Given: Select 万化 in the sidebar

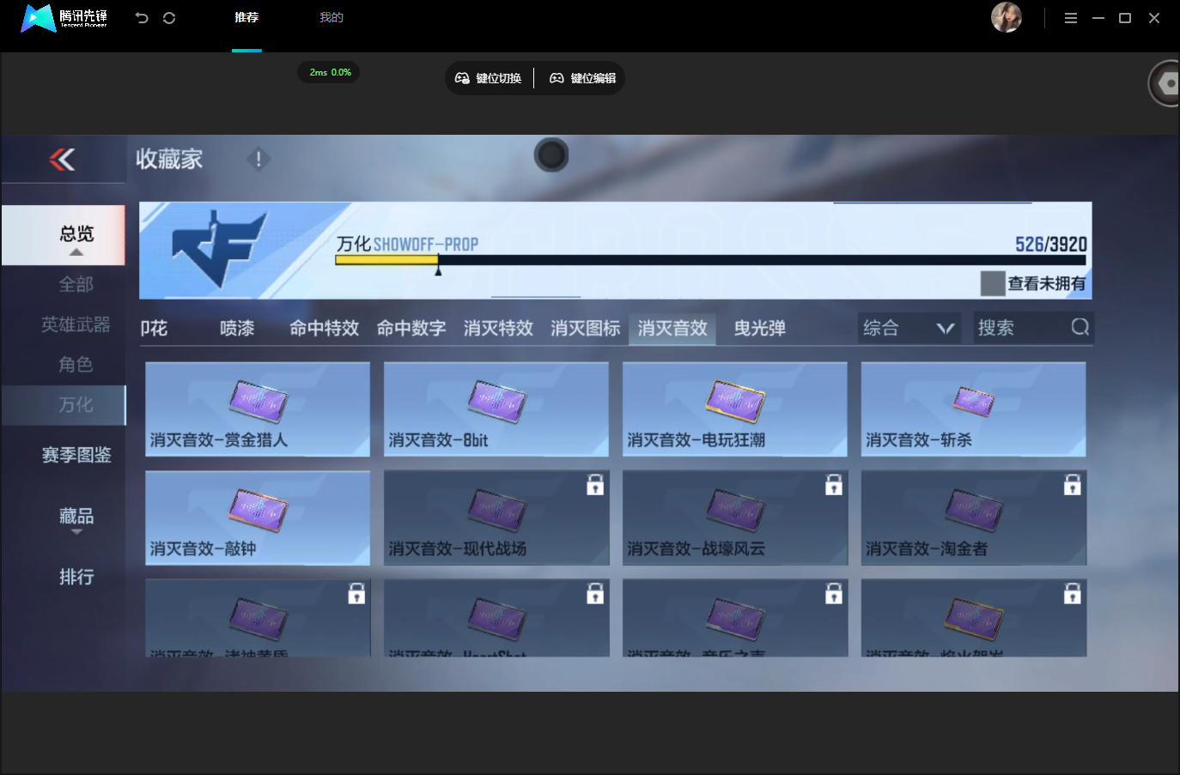Looking at the screenshot, I should click(x=64, y=405).
